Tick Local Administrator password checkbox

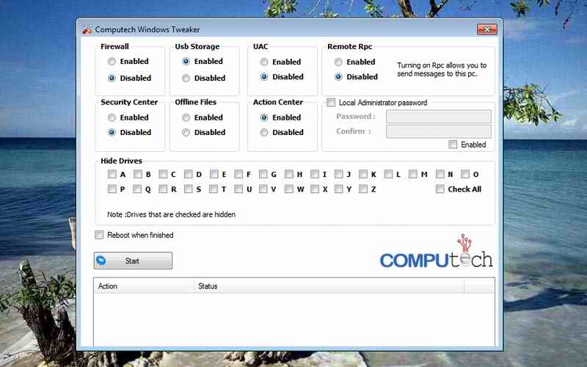pos(331,103)
